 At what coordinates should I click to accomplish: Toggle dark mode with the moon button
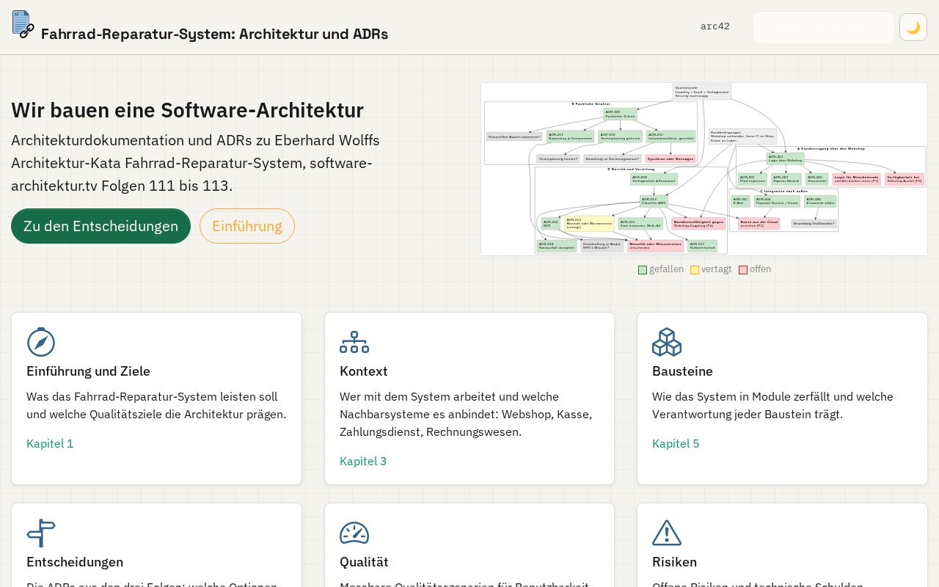(913, 27)
